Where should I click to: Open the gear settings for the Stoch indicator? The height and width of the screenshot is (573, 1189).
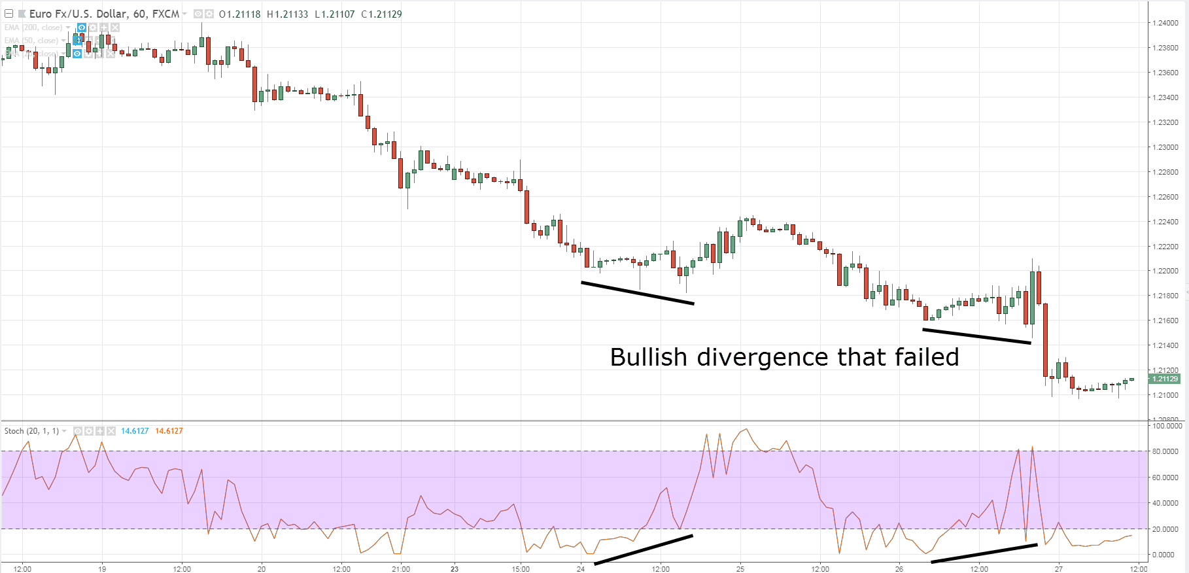[89, 431]
